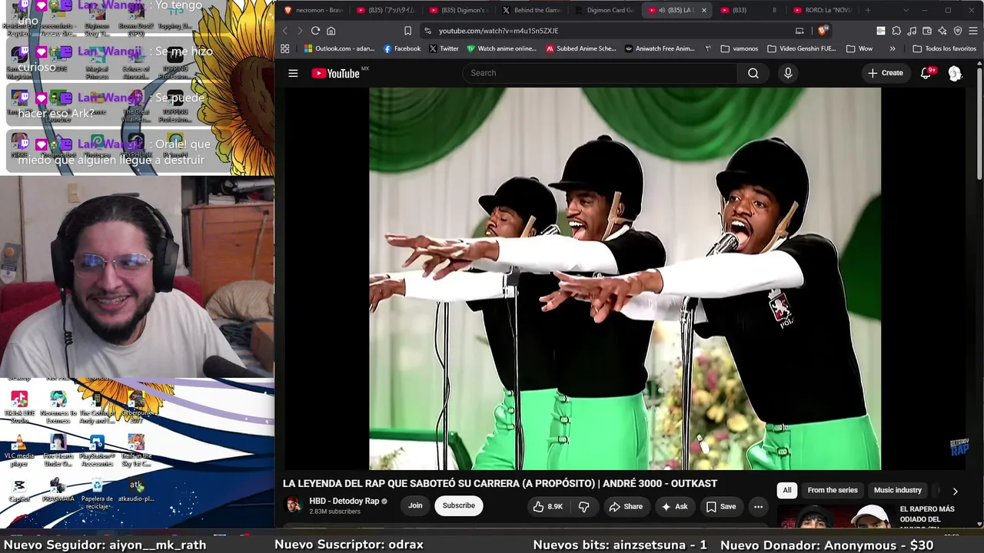Click the André 3000 video player
984x553 pixels.
(x=625, y=278)
